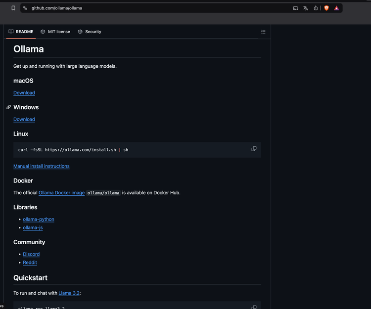Click the ollama/ollama inline code text
The height and width of the screenshot is (309, 371).
click(x=103, y=193)
